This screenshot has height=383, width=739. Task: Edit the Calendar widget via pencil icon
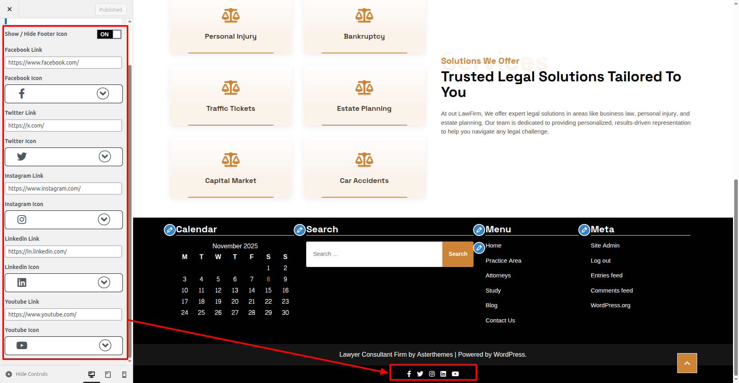click(170, 230)
